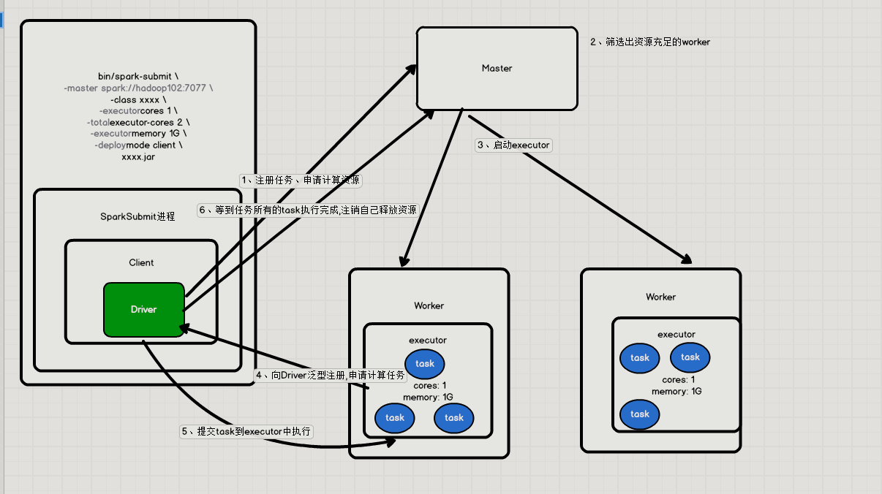Select the step 6 label about releasing resources

click(308, 210)
